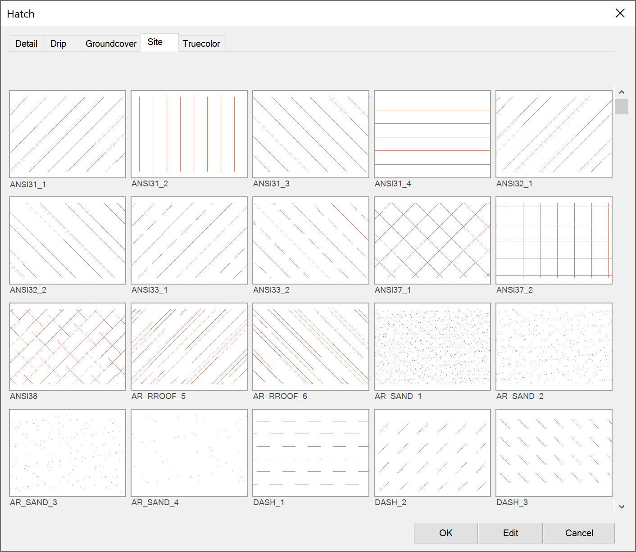Choose the ANSI31_3 hatch swatch
The height and width of the screenshot is (552, 636).
311,134
